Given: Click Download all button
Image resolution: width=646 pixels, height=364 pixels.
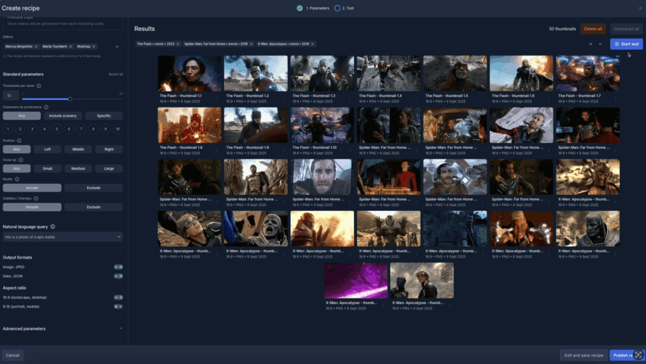Looking at the screenshot, I should (626, 29).
